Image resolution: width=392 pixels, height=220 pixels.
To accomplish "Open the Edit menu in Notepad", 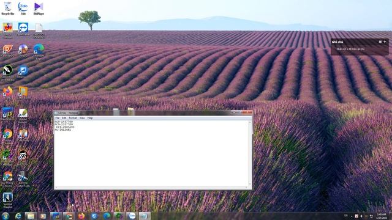I will tap(64, 118).
